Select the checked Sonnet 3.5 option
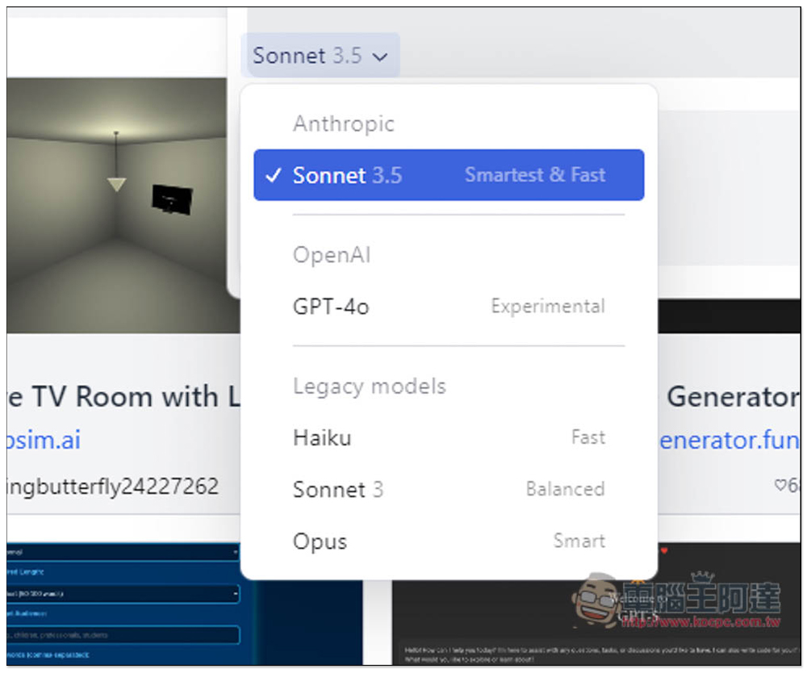 tap(449, 175)
